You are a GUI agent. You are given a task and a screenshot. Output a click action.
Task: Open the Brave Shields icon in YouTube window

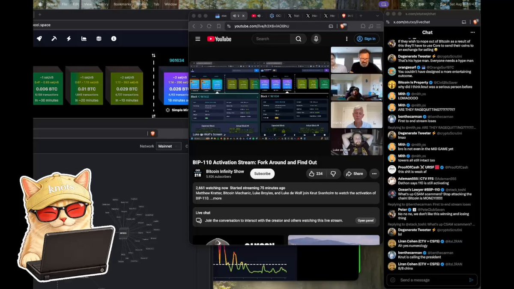point(343,26)
